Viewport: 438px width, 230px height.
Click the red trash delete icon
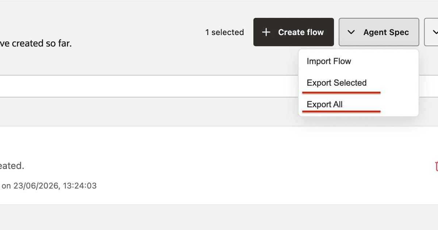coord(436,166)
